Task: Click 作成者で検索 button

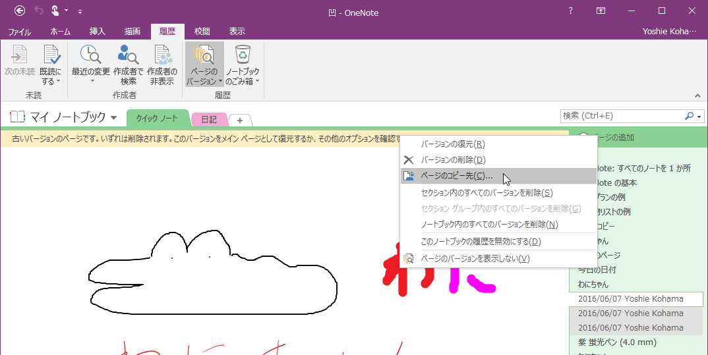Action: [x=129, y=65]
